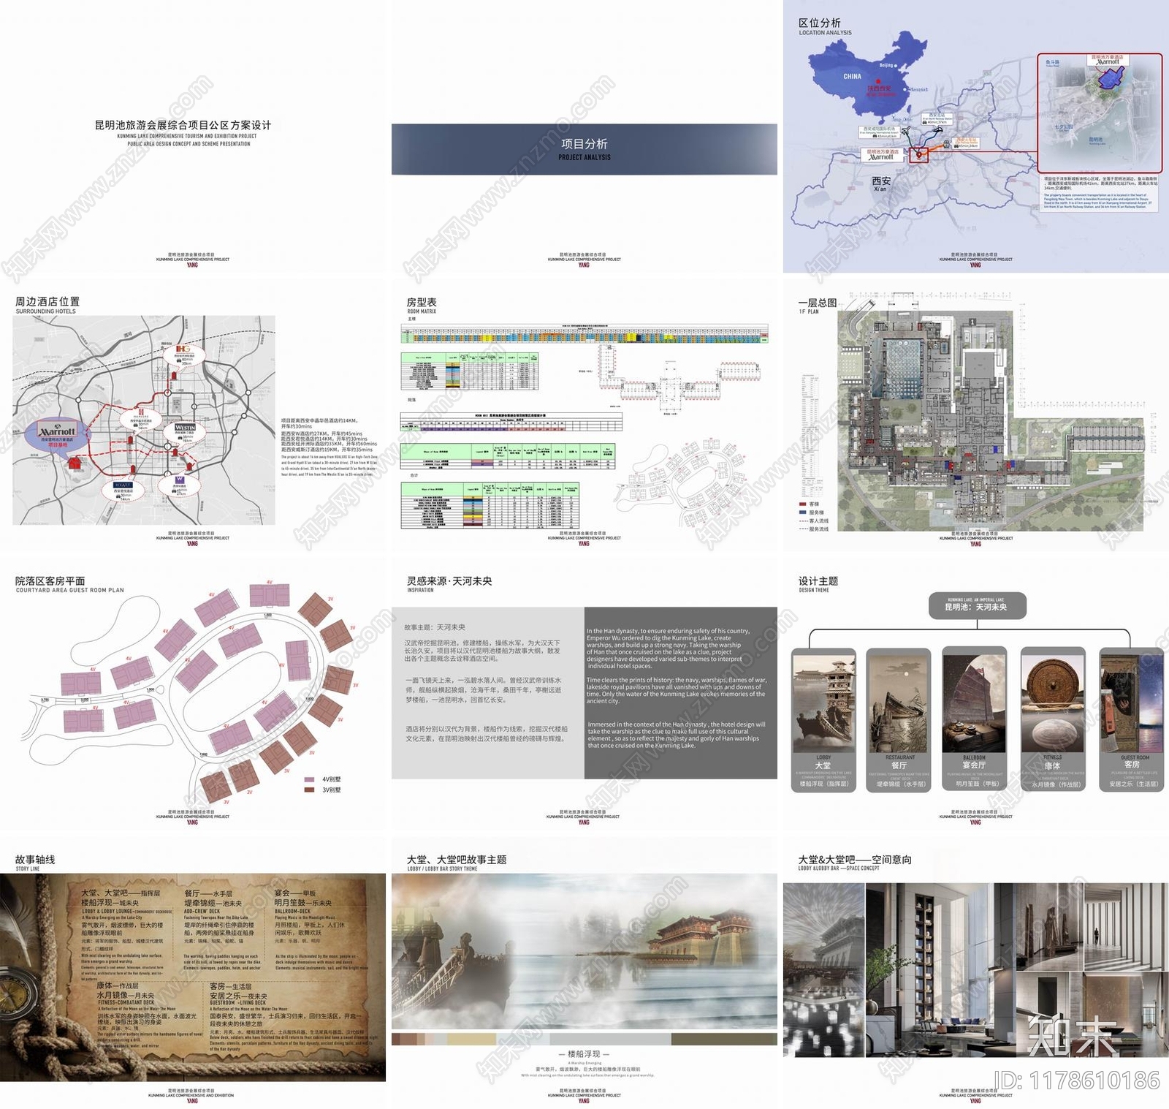
Task: Click the 楼船浮现 caption text
Action: pos(584,1053)
